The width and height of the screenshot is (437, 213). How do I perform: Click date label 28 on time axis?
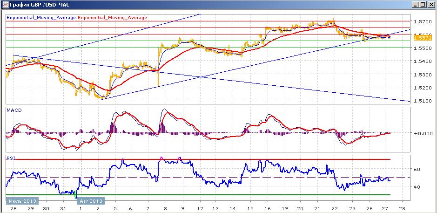[x=402, y=208]
